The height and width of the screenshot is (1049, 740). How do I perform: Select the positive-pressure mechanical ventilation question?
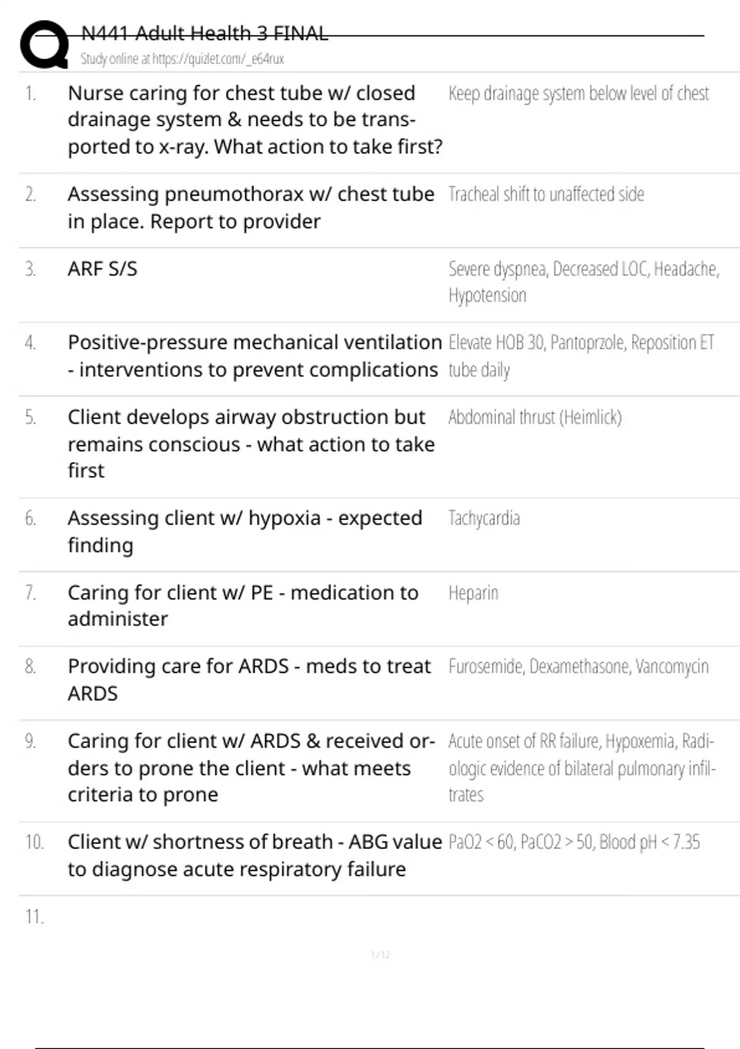coord(255,356)
